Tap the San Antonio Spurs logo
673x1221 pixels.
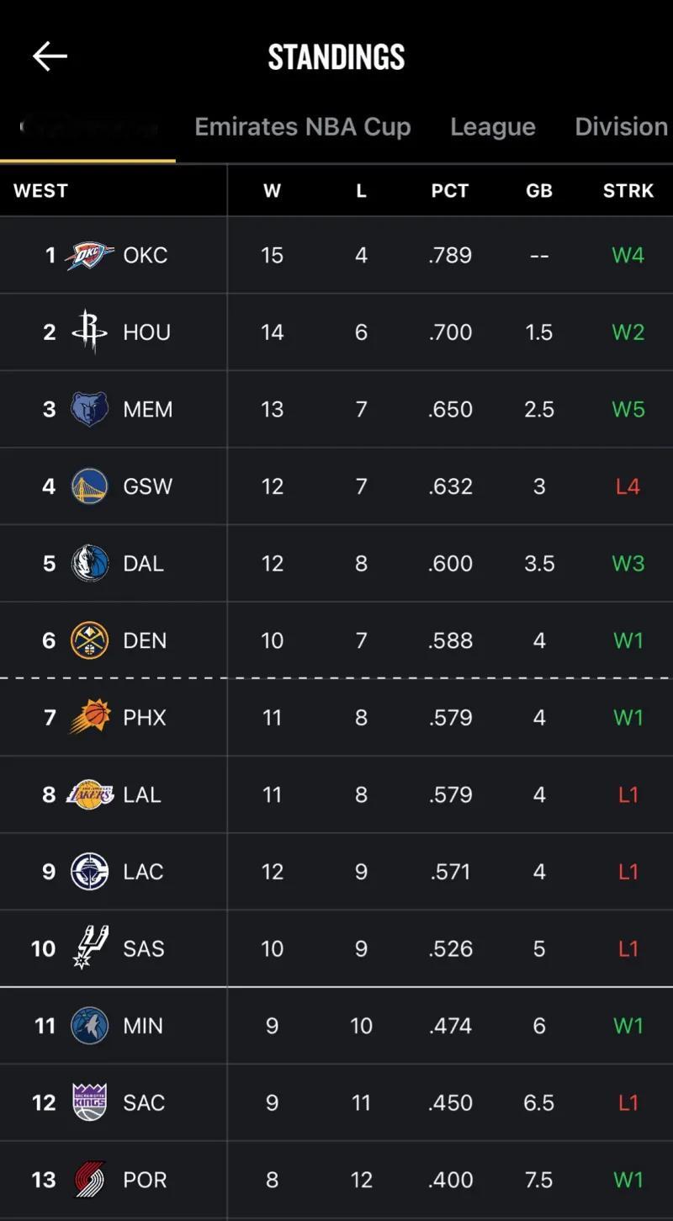90,948
